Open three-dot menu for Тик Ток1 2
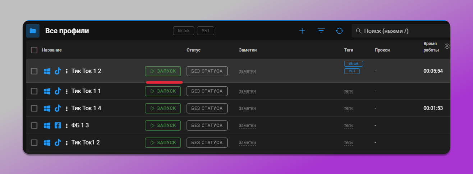Image resolution: width=473 pixels, height=174 pixels. (x=66, y=142)
